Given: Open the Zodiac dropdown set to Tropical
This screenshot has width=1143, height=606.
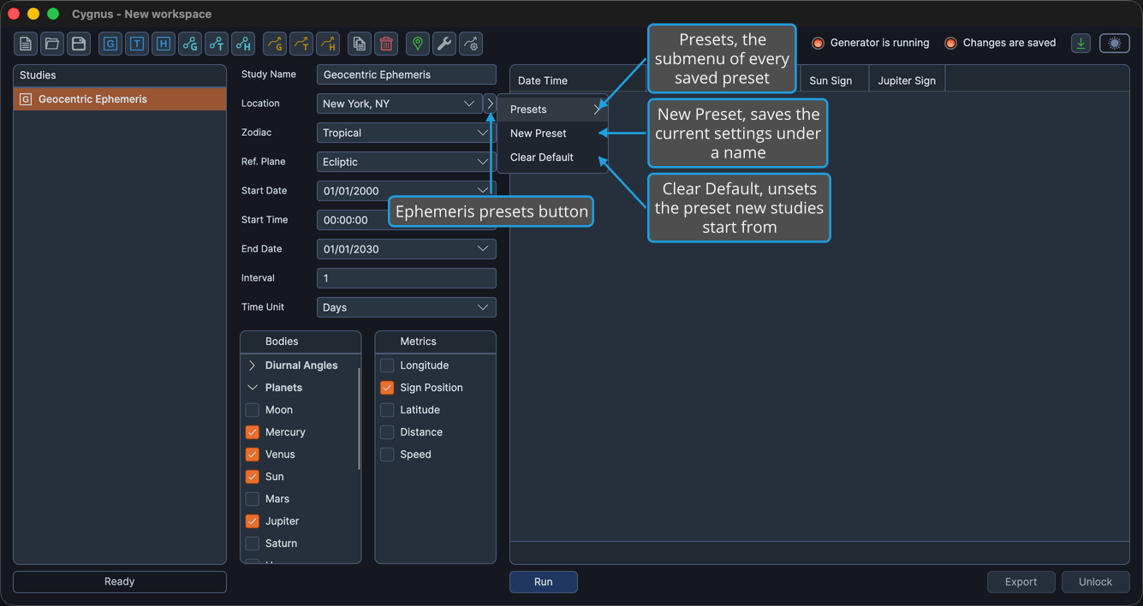Looking at the screenshot, I should point(407,133).
